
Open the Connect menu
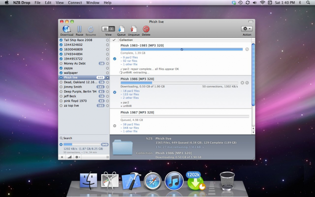[x=75, y=3]
